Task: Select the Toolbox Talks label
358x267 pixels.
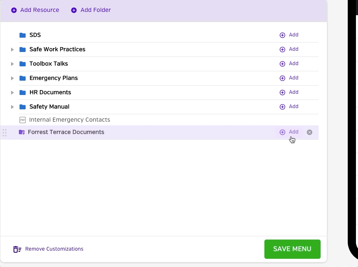Action: click(x=48, y=64)
